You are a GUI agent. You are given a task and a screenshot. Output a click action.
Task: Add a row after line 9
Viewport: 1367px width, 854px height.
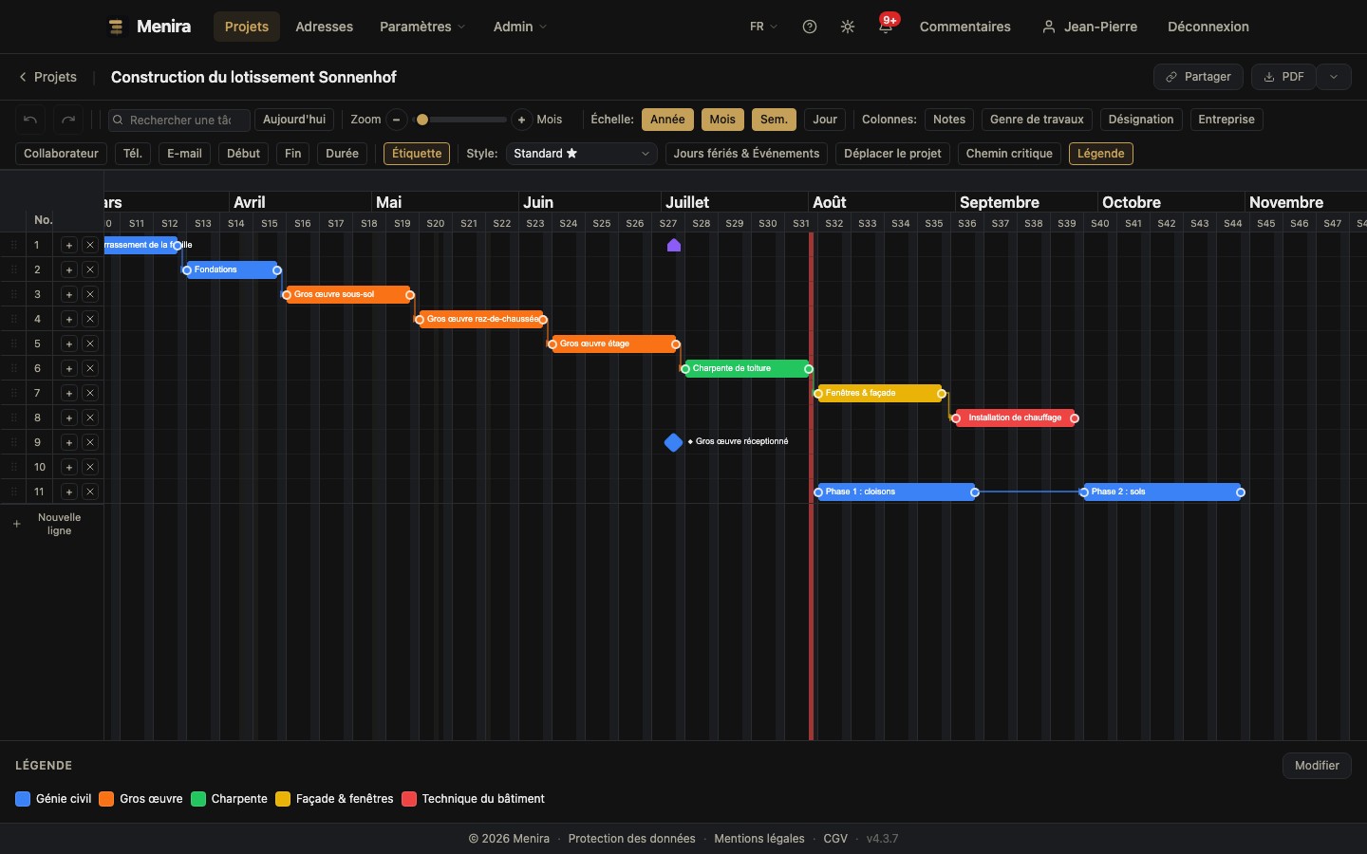pyautogui.click(x=68, y=442)
